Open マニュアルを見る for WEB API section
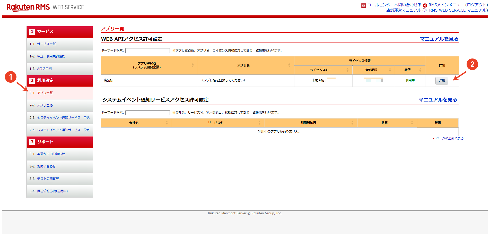The height and width of the screenshot is (245, 490). tap(439, 39)
